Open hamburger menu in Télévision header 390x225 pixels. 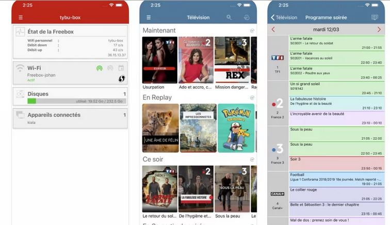[149, 18]
